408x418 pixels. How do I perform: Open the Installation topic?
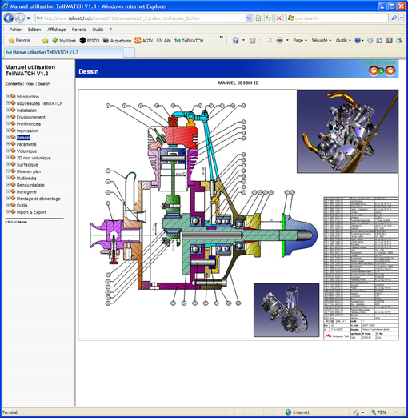26,111
